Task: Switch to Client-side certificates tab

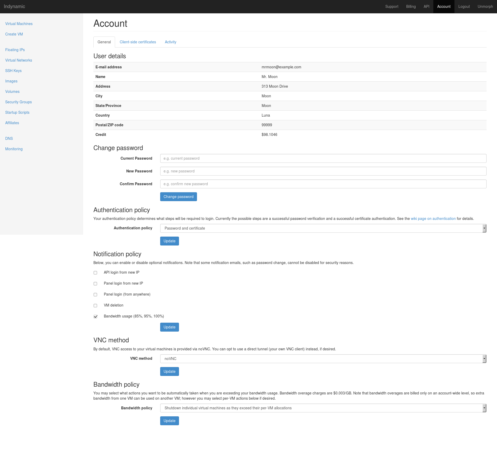Action: 138,42
